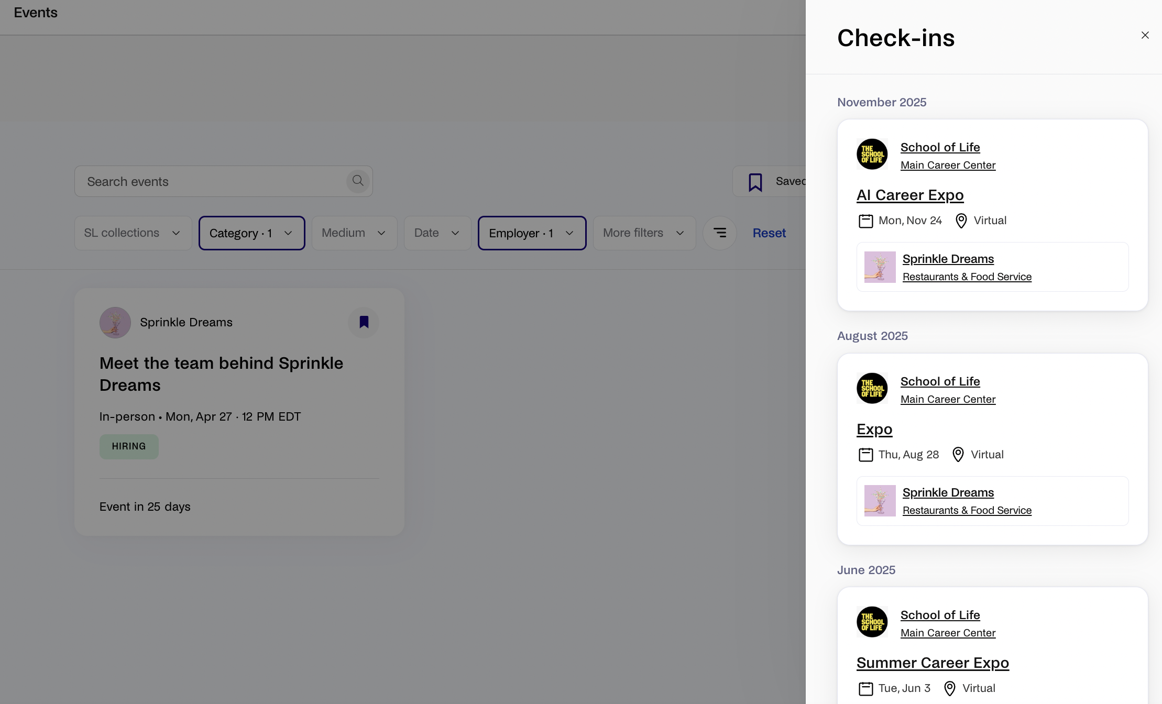Click Sprinkle Dreams thumbnail under Expo event

(880, 501)
